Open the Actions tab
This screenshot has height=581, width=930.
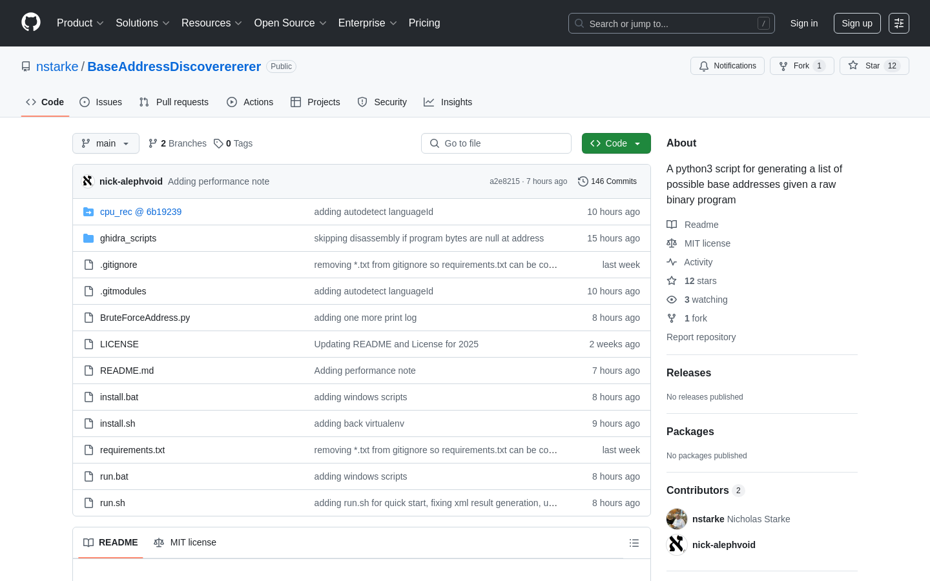[x=250, y=102]
